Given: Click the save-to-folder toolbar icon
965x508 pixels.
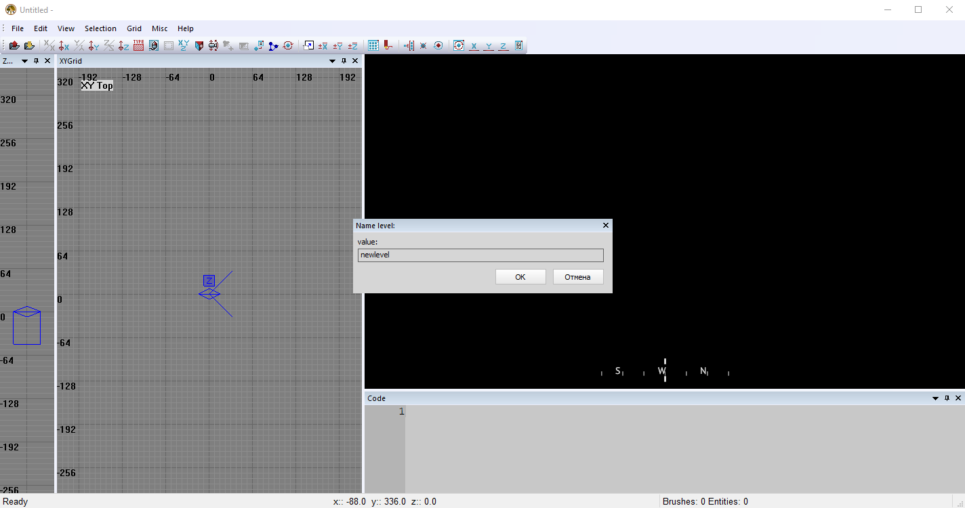Looking at the screenshot, I should [29, 45].
